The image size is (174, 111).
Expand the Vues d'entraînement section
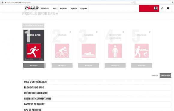[97, 82]
